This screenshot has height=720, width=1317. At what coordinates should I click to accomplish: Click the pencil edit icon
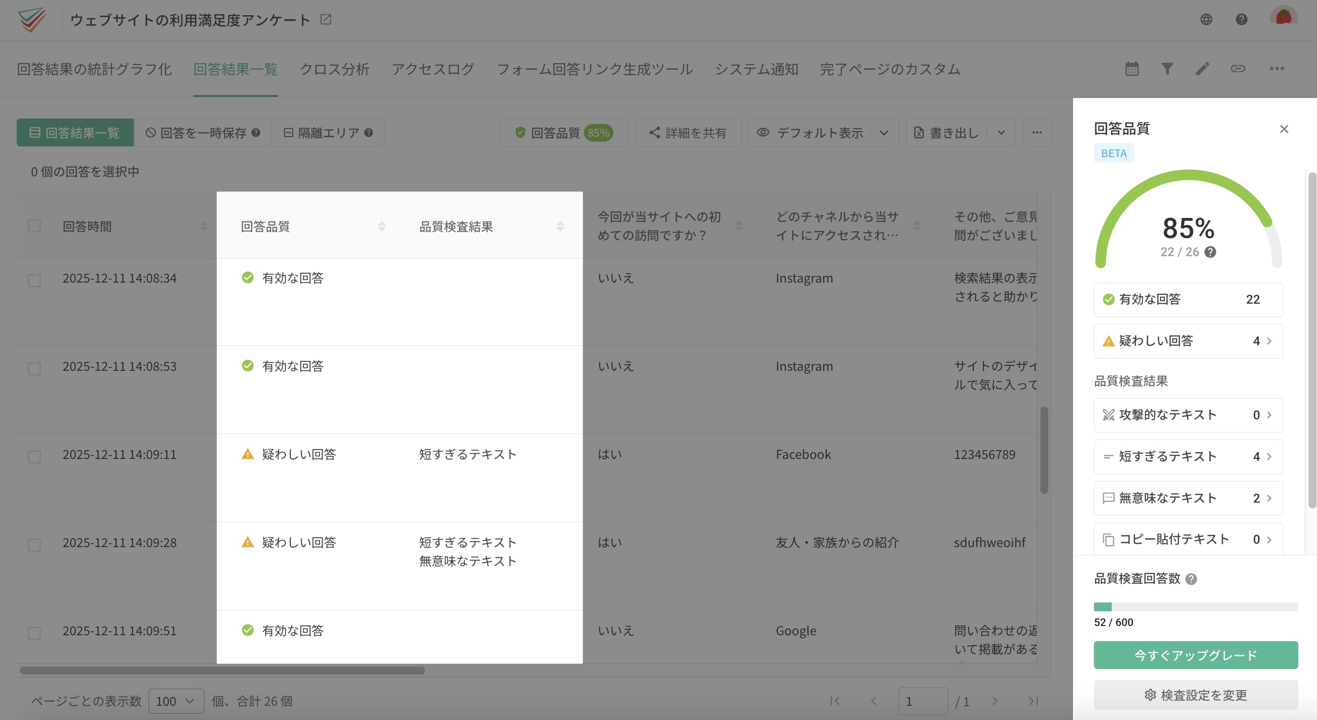pos(1202,69)
